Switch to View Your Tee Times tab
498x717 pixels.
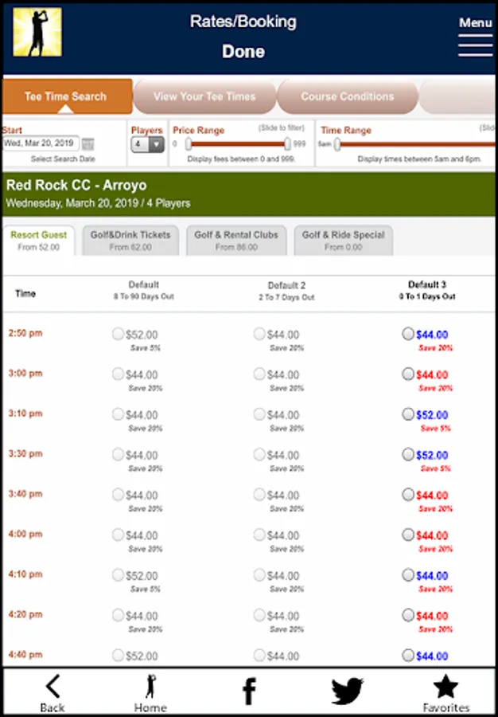click(204, 96)
